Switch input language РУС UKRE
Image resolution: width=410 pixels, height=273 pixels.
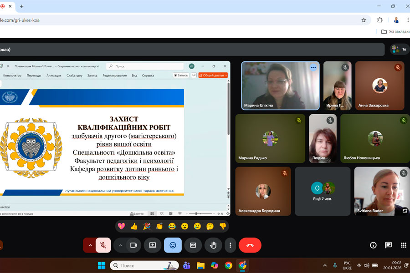[347, 265]
